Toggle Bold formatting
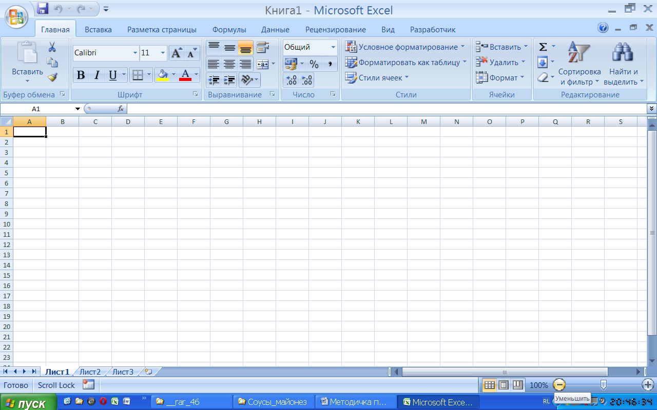The height and width of the screenshot is (410, 657). pos(81,75)
